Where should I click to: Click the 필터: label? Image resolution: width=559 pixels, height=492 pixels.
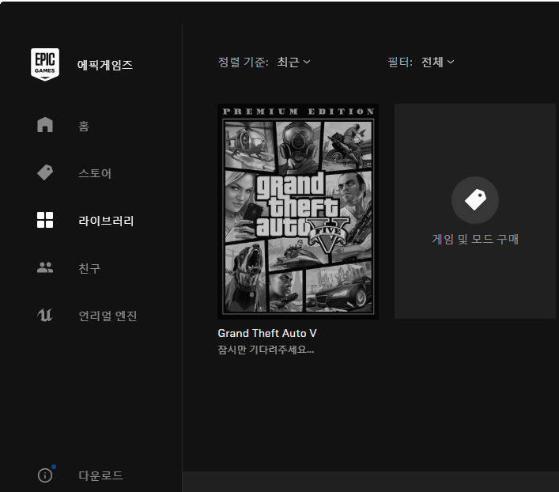[400, 62]
